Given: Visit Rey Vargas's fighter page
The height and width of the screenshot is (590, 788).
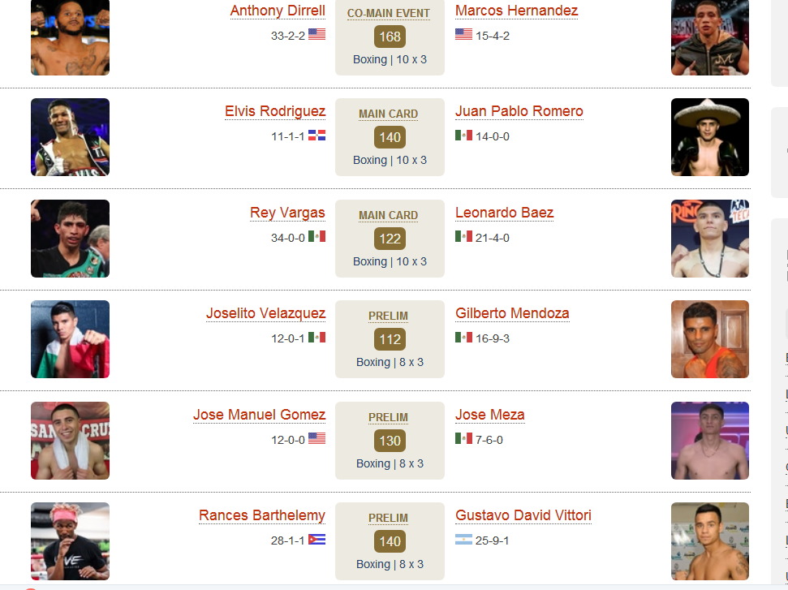Looking at the screenshot, I should tap(287, 213).
